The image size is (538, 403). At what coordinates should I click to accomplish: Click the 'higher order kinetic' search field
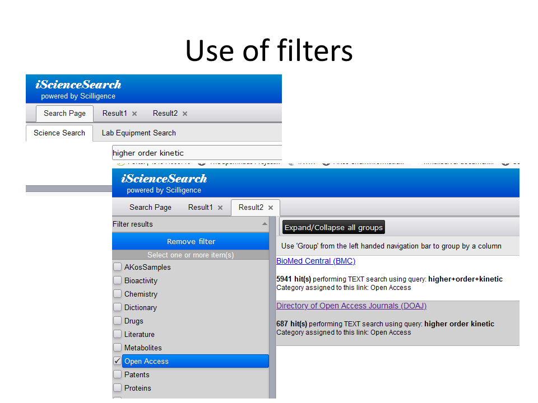197,153
